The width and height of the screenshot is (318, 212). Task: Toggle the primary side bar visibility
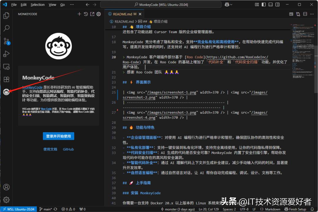[263, 4]
